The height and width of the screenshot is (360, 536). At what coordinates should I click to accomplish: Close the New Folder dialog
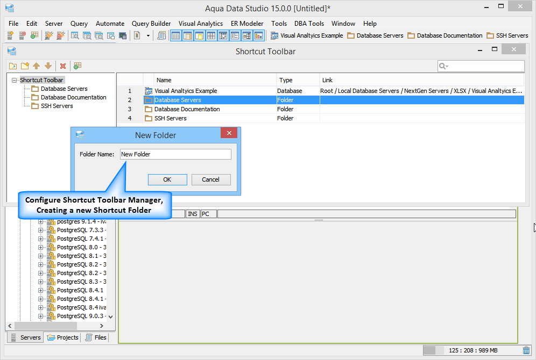229,133
